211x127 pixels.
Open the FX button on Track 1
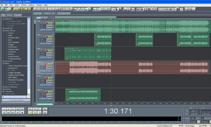50,30
